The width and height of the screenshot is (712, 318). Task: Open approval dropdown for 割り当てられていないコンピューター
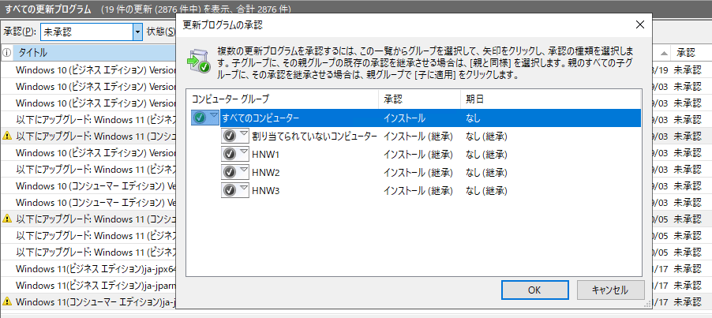tap(235, 136)
